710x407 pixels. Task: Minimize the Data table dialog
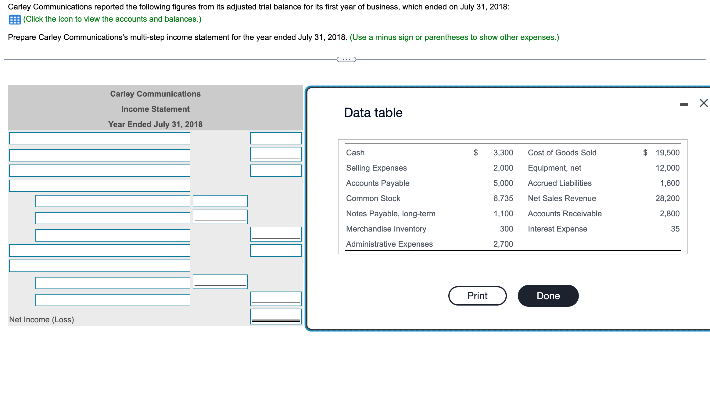coord(684,104)
